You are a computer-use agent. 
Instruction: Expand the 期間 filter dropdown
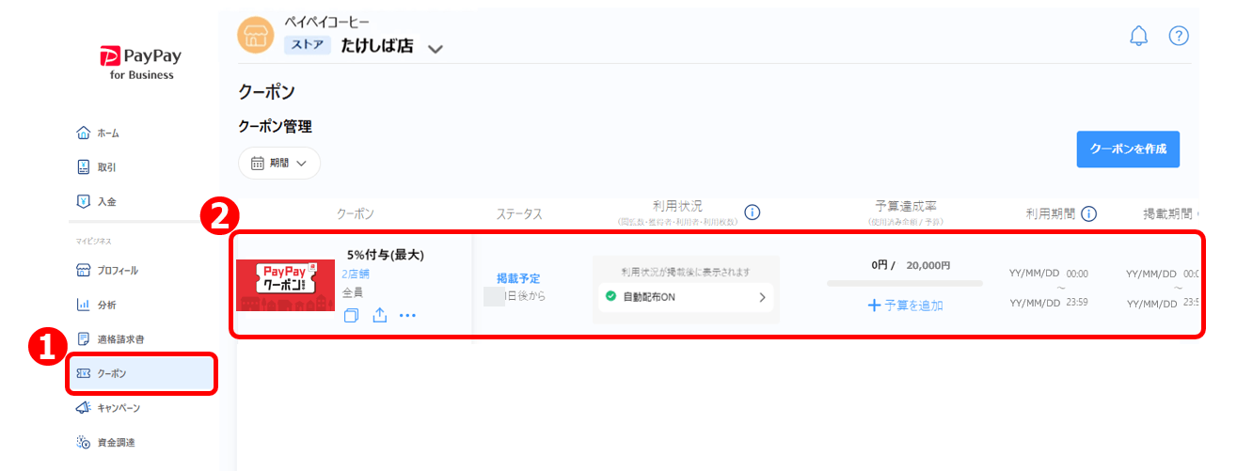[x=279, y=163]
